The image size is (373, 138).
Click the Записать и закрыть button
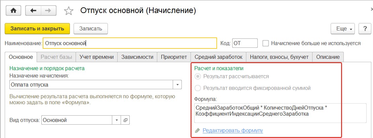37,29
